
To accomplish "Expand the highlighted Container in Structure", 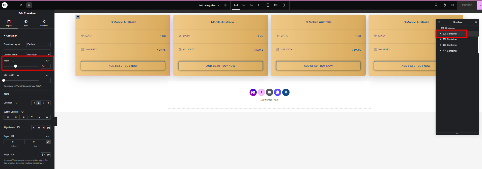I will tap(441, 34).
